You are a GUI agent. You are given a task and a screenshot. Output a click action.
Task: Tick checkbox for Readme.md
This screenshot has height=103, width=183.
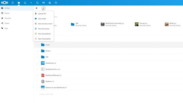pos(37,81)
